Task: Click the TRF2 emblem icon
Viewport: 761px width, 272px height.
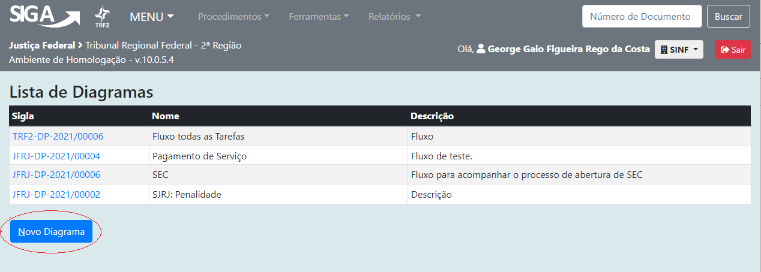Action: point(102,17)
